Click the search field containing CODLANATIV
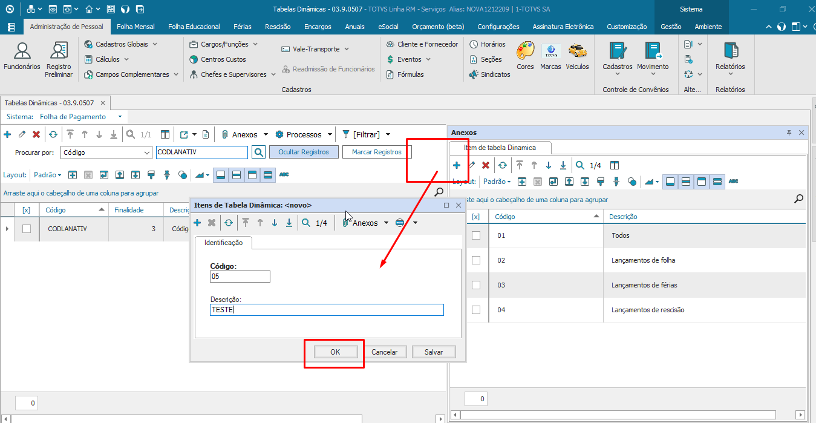This screenshot has width=816, height=423. 202,152
